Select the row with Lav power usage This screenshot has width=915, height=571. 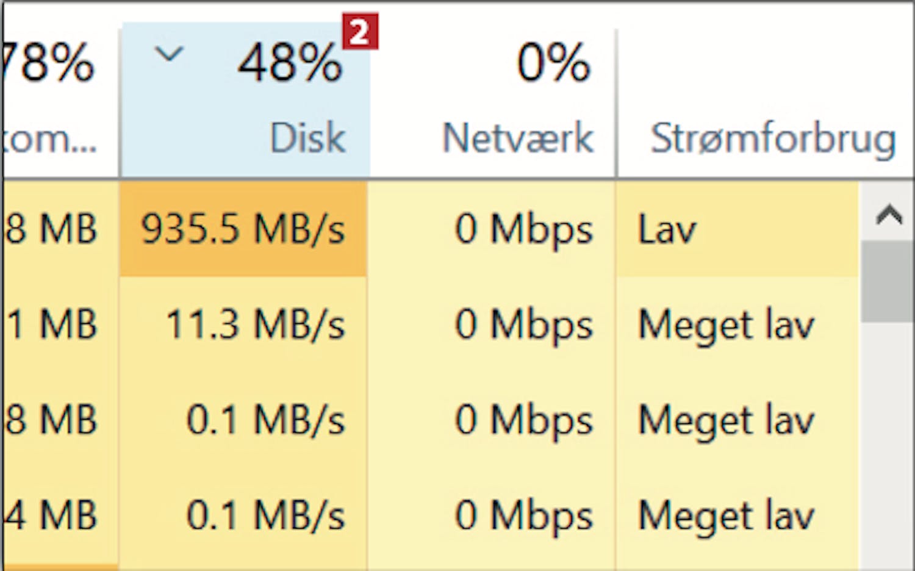667,230
